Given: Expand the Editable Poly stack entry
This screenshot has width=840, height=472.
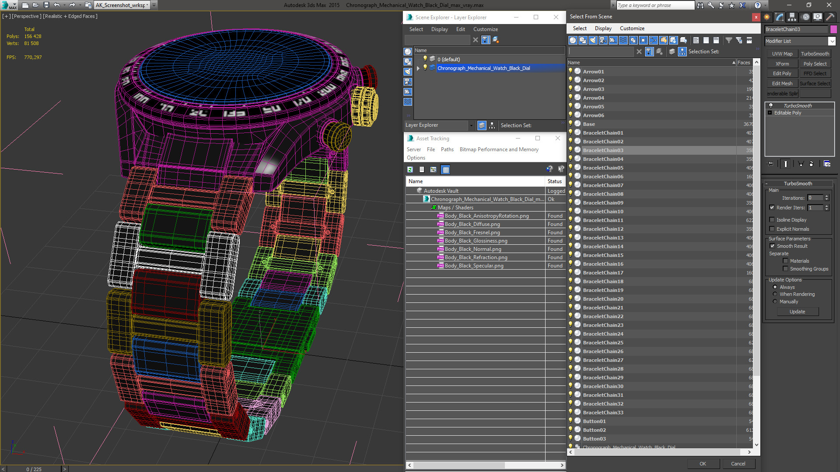Looking at the screenshot, I should click(770, 113).
